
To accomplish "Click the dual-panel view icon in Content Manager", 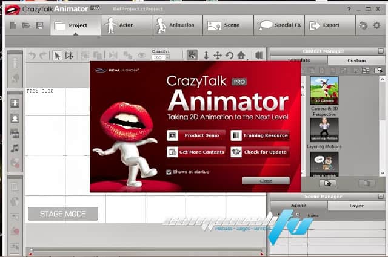I will [x=366, y=70].
